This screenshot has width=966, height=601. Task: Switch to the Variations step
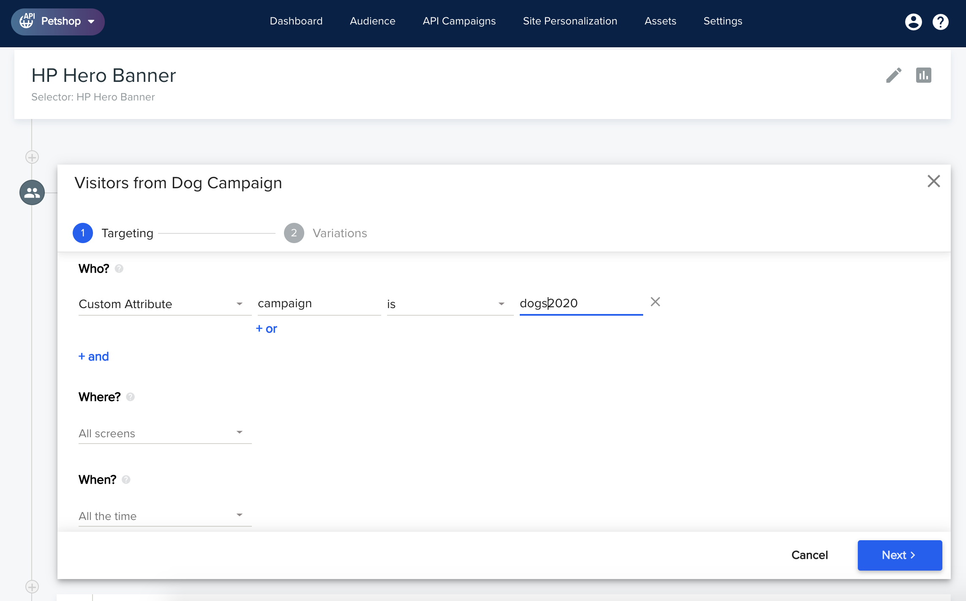[x=325, y=233]
